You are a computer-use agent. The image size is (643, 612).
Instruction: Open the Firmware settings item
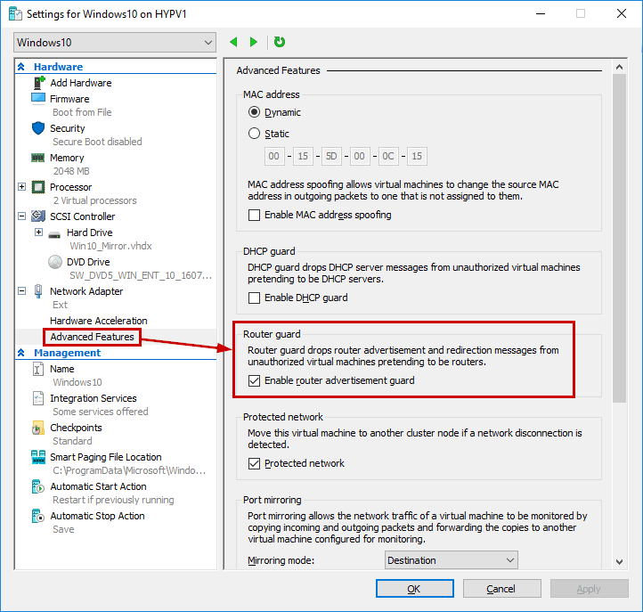69,99
